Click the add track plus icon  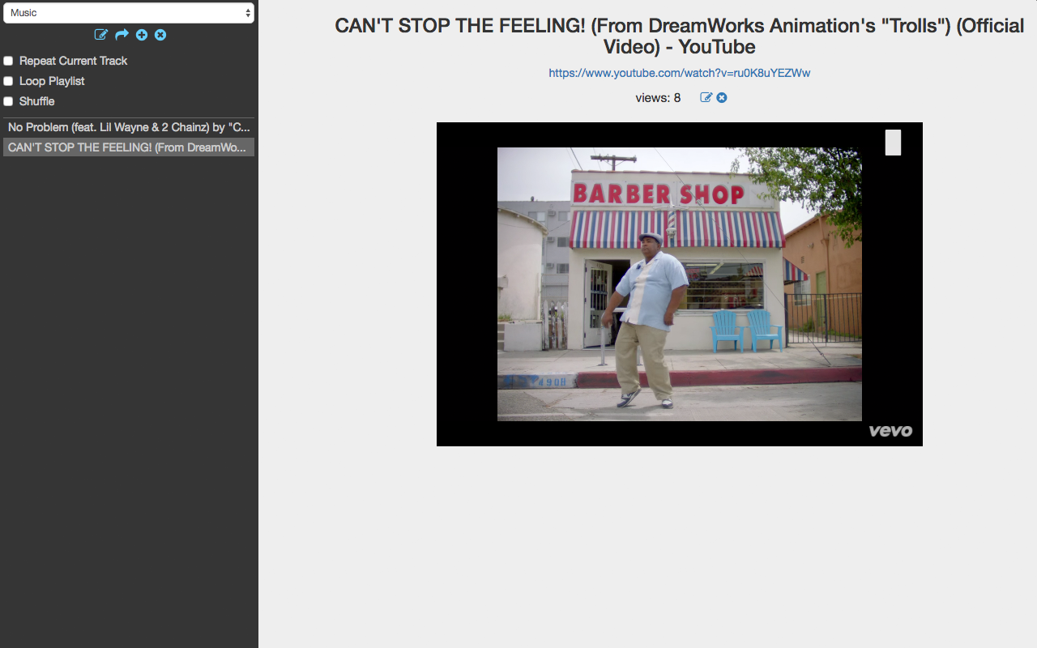click(142, 35)
